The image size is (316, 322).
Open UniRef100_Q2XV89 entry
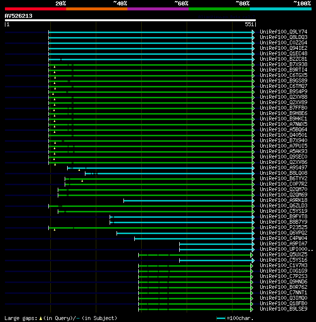point(283,102)
